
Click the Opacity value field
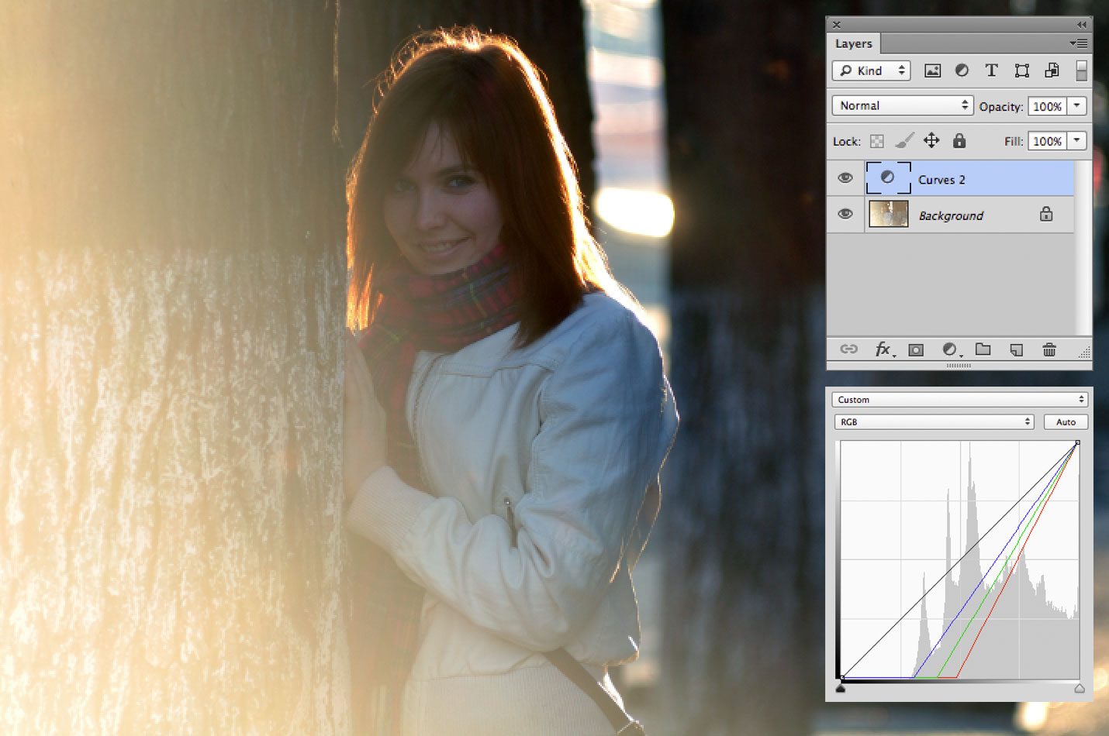click(x=1047, y=106)
